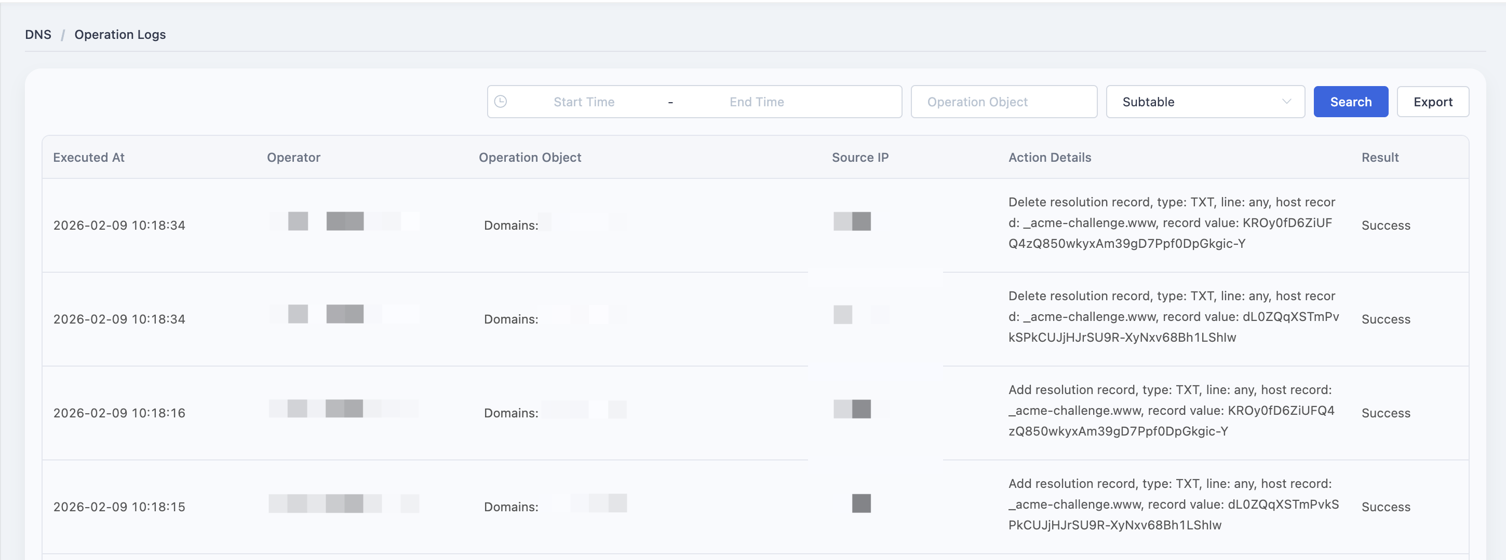Click the Action Details column header
This screenshot has width=1506, height=560.
pyautogui.click(x=1050, y=158)
